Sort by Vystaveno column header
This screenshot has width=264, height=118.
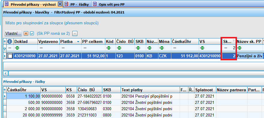pyautogui.click(x=49, y=42)
